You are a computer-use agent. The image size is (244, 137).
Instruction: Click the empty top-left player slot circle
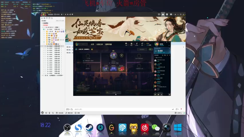point(88,56)
